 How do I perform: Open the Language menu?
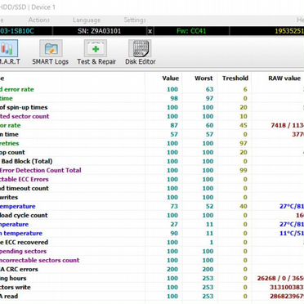[x=87, y=20]
